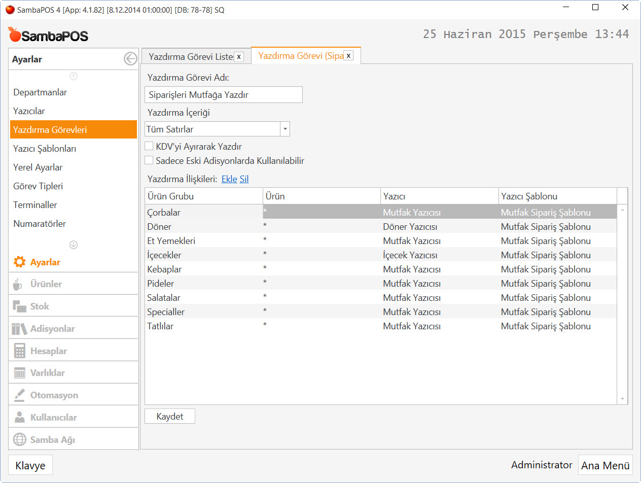The height and width of the screenshot is (483, 641).
Task: Open Adisyonlar section with books icon
Action: [x=19, y=329]
